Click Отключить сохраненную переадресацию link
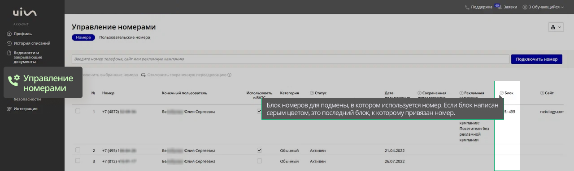Image resolution: width=574 pixels, height=171 pixels. [187, 75]
